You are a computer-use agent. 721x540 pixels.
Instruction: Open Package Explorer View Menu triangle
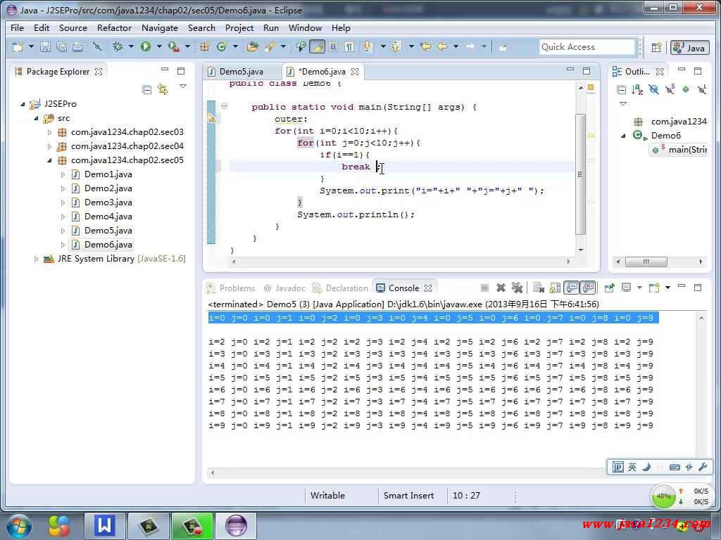[183, 86]
